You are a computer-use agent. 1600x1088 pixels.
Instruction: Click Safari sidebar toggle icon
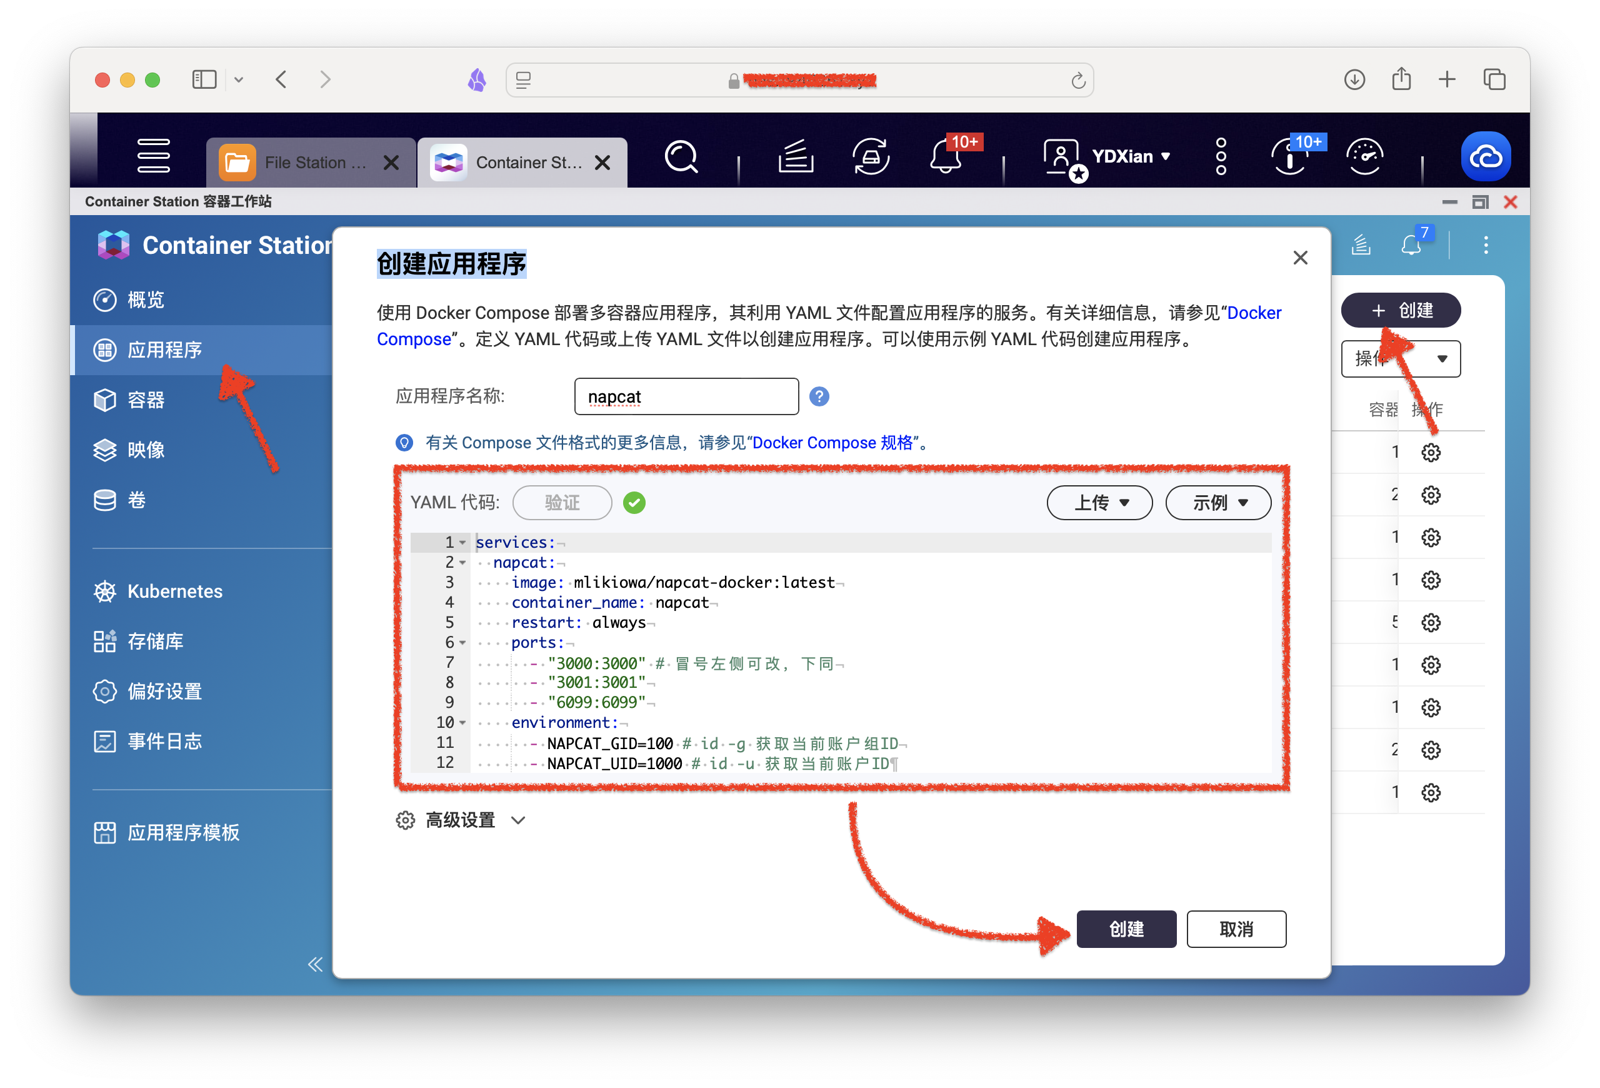[204, 79]
